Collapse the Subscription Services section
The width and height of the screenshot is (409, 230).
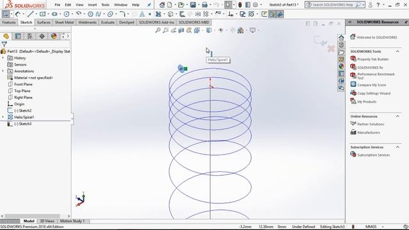397,147
